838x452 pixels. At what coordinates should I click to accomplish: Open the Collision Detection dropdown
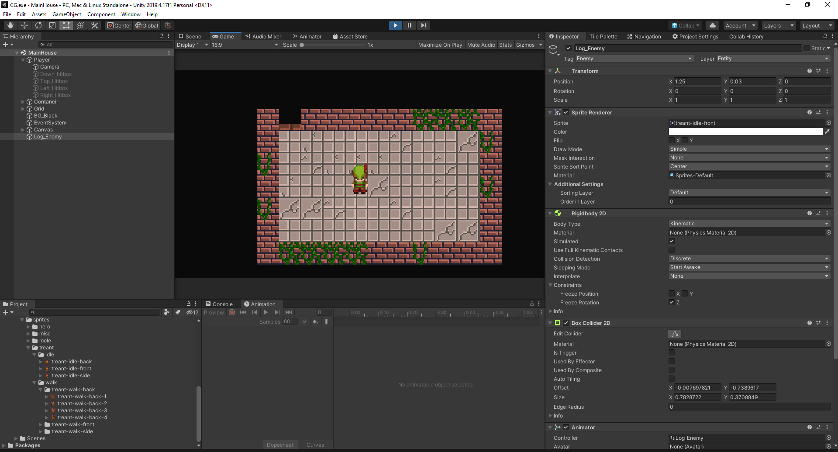point(749,259)
